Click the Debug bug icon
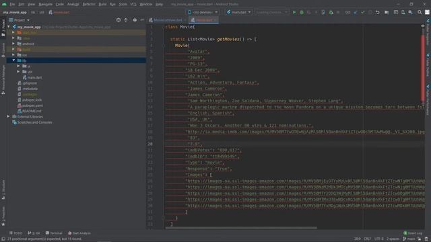This screenshot has width=431, height=242. click(x=302, y=12)
